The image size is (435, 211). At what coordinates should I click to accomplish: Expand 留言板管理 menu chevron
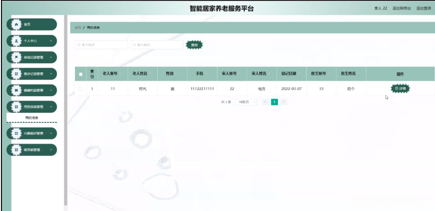(x=51, y=150)
